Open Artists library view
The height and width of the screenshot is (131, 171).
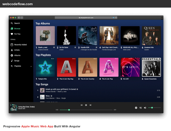[x=17, y=50]
